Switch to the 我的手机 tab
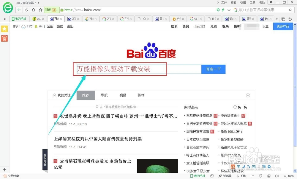Image resolution: width=297 pixels, height=179 pixels. coord(19,19)
